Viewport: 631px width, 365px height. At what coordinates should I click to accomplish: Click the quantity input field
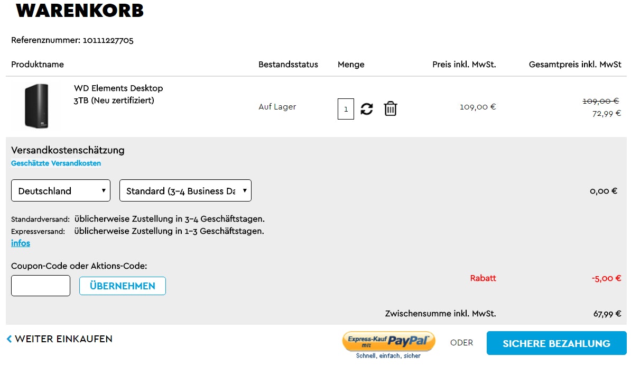coord(346,109)
